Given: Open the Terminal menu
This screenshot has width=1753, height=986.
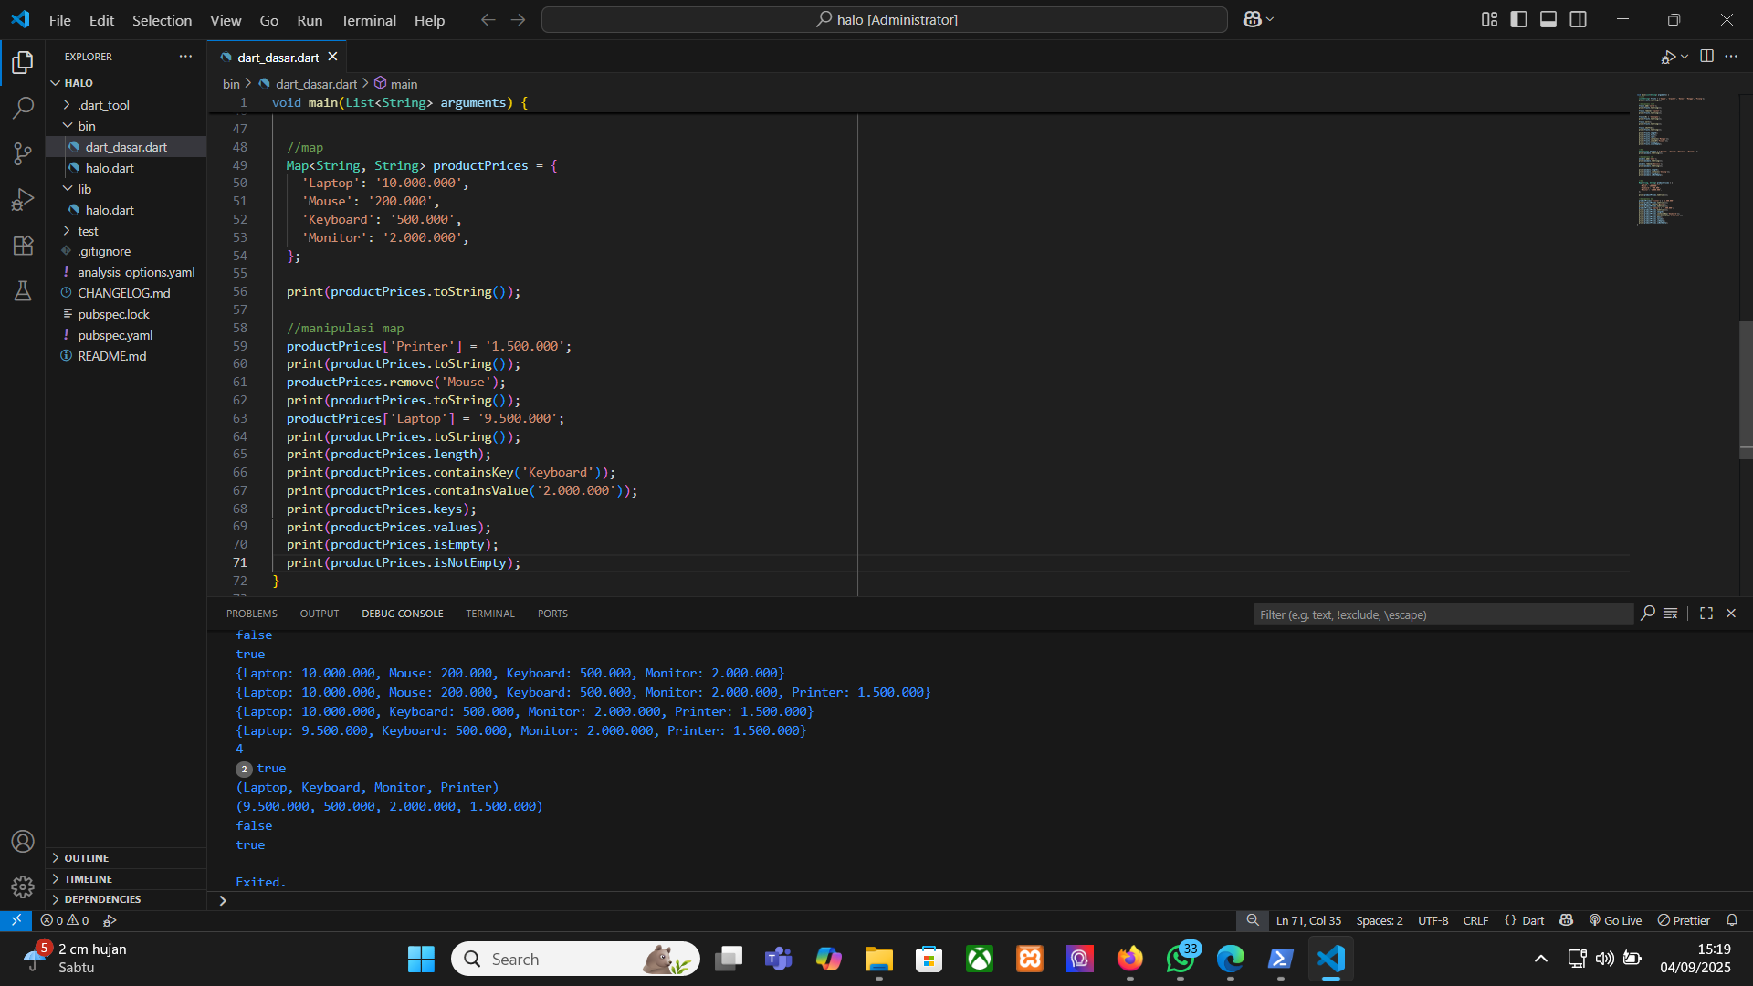Looking at the screenshot, I should 368,20.
